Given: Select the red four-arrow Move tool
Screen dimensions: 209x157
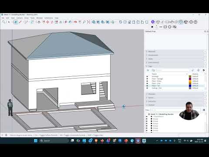Looking at the screenshot, I should (47, 22).
